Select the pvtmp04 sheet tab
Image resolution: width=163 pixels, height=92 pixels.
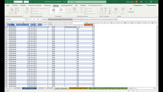pos(50,88)
